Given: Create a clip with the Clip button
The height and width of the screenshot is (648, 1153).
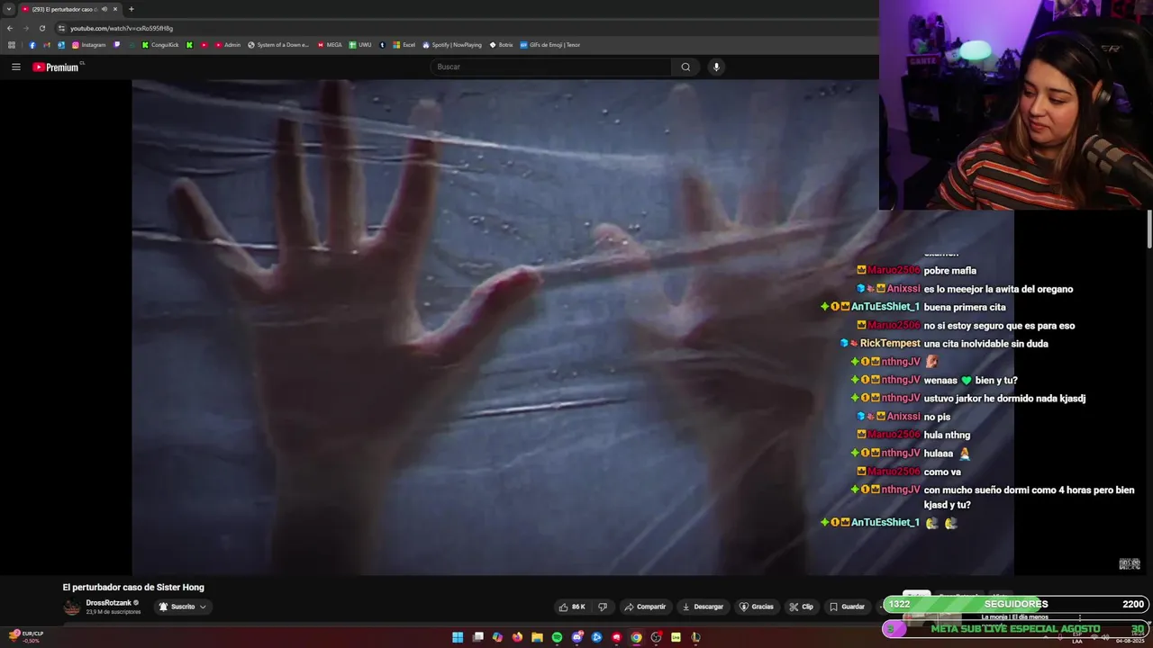Looking at the screenshot, I should click(x=802, y=607).
